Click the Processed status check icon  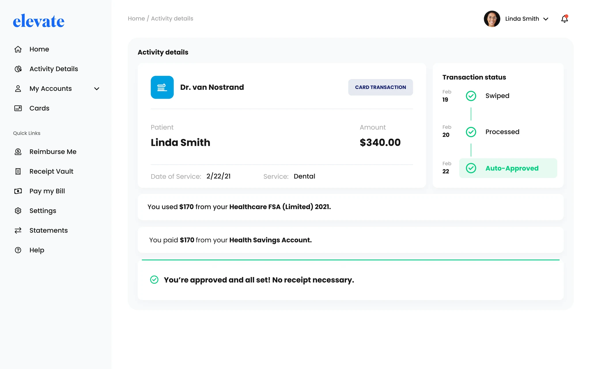[x=471, y=132]
